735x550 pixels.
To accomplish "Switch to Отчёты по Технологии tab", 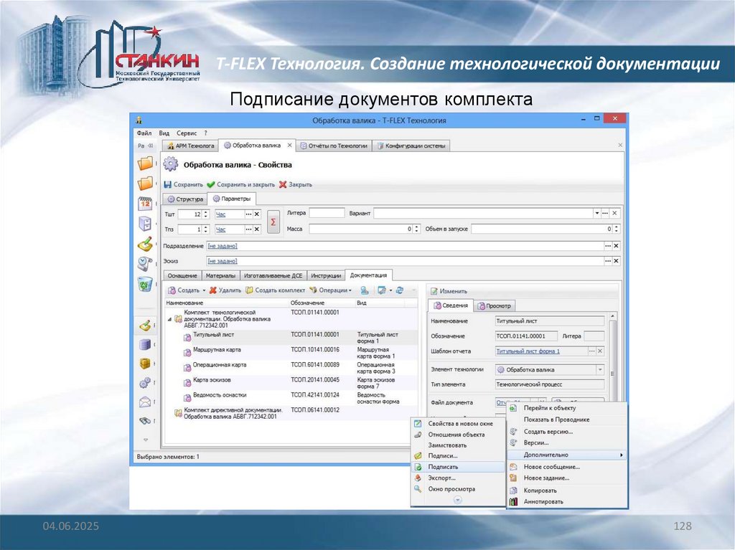I will [x=334, y=146].
